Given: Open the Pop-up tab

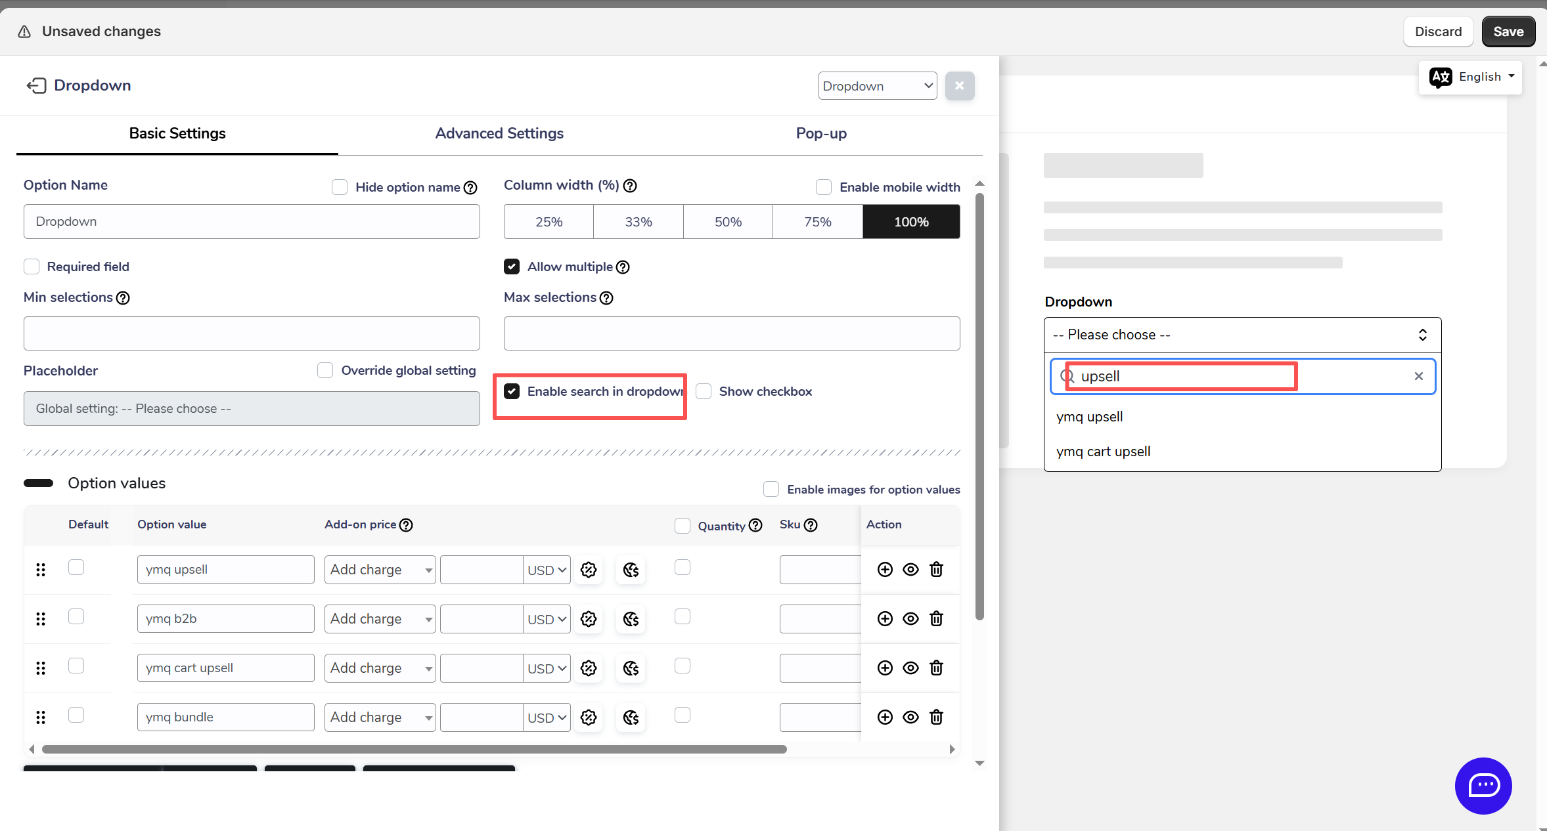Looking at the screenshot, I should (820, 133).
